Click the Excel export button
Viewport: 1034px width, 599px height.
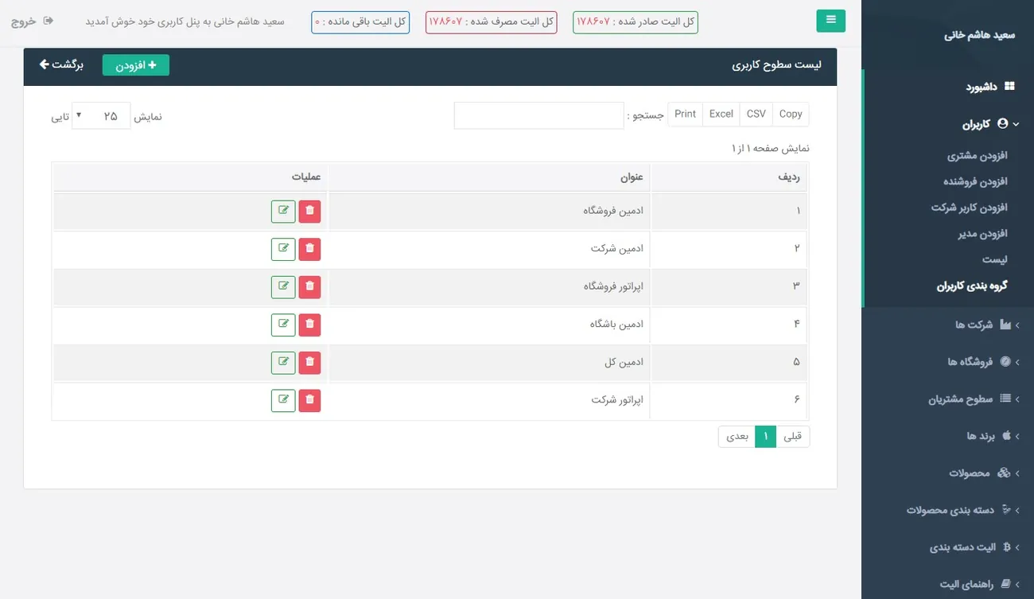[x=721, y=115]
